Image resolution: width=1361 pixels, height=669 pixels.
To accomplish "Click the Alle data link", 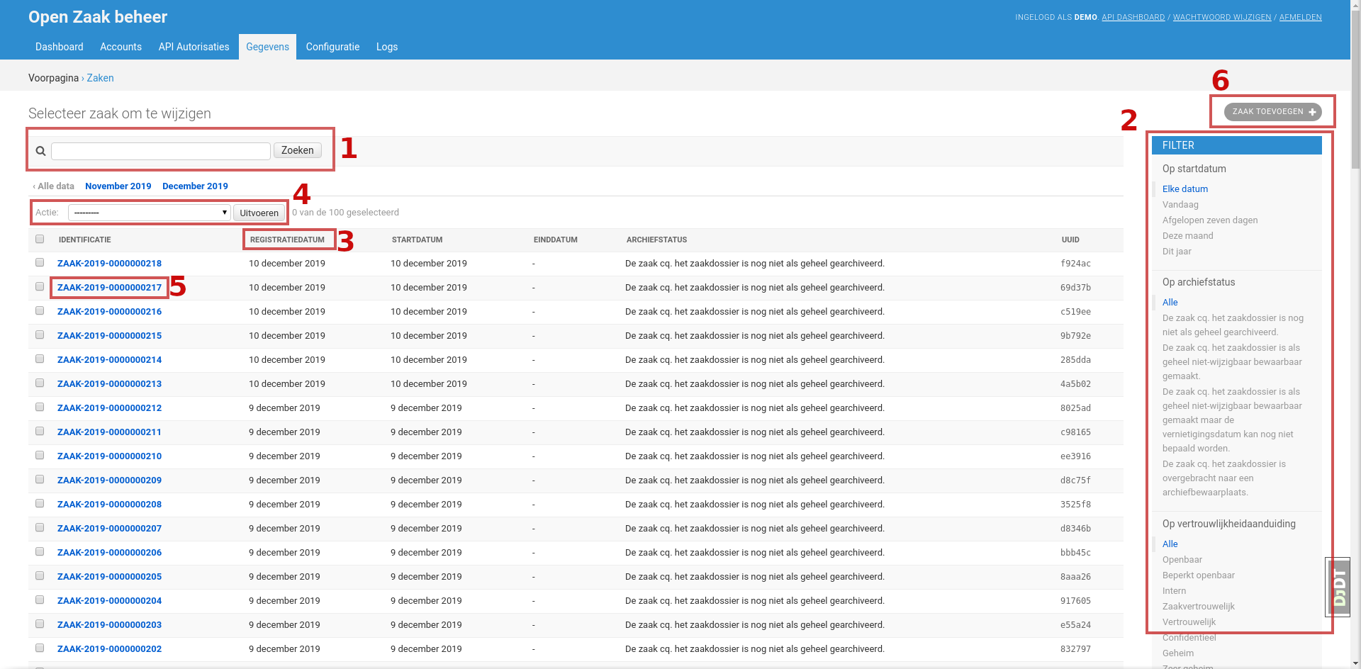I will (53, 186).
